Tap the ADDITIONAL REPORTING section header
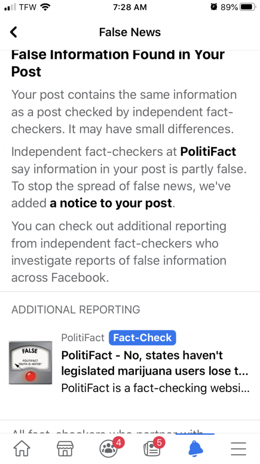Image resolution: width=260 pixels, height=464 pixels. (76, 309)
